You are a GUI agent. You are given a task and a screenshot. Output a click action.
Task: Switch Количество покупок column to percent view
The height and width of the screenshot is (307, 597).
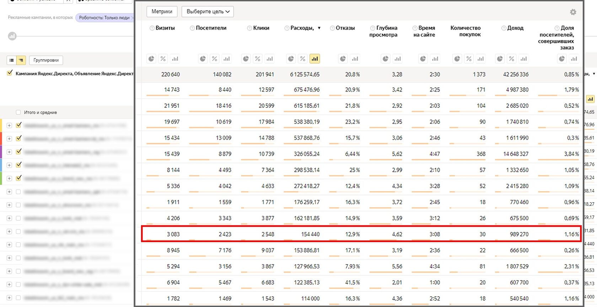pyautogui.click(x=469, y=59)
